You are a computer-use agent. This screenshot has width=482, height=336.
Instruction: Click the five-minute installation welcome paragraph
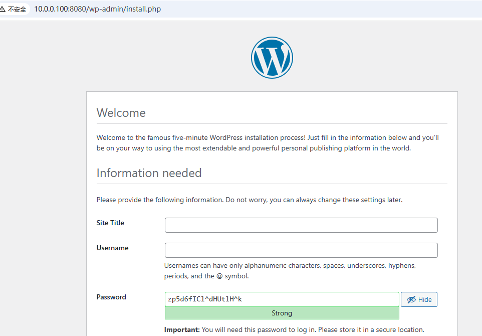pos(268,143)
